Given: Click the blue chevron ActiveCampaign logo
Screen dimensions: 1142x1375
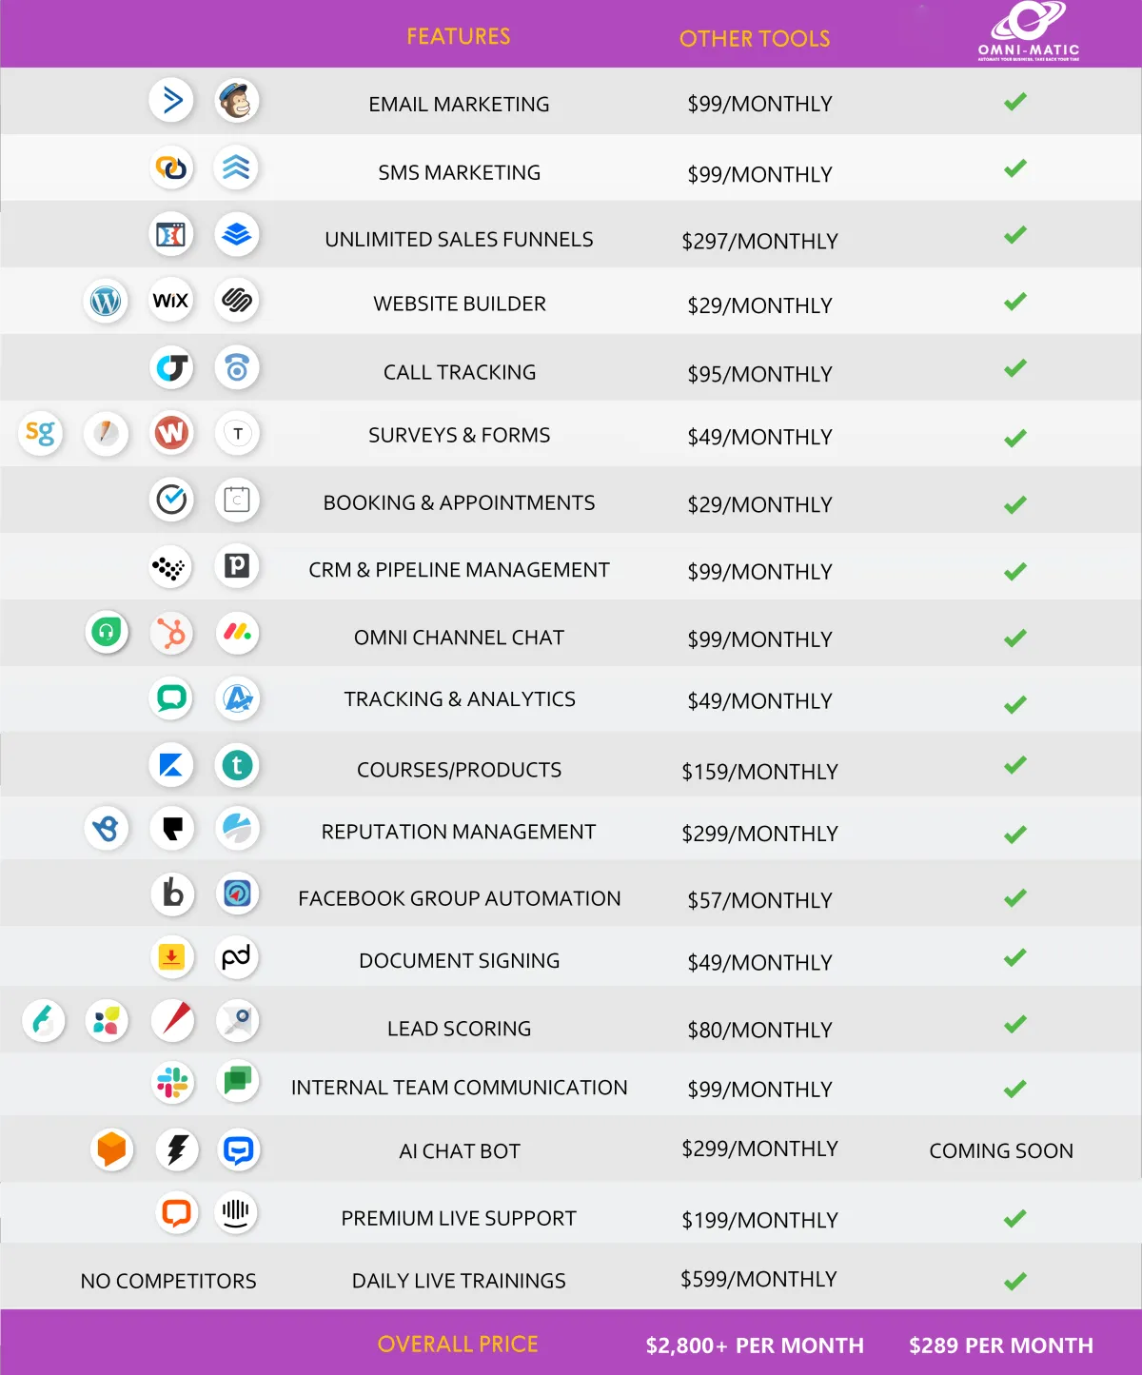Looking at the screenshot, I should pyautogui.click(x=171, y=100).
